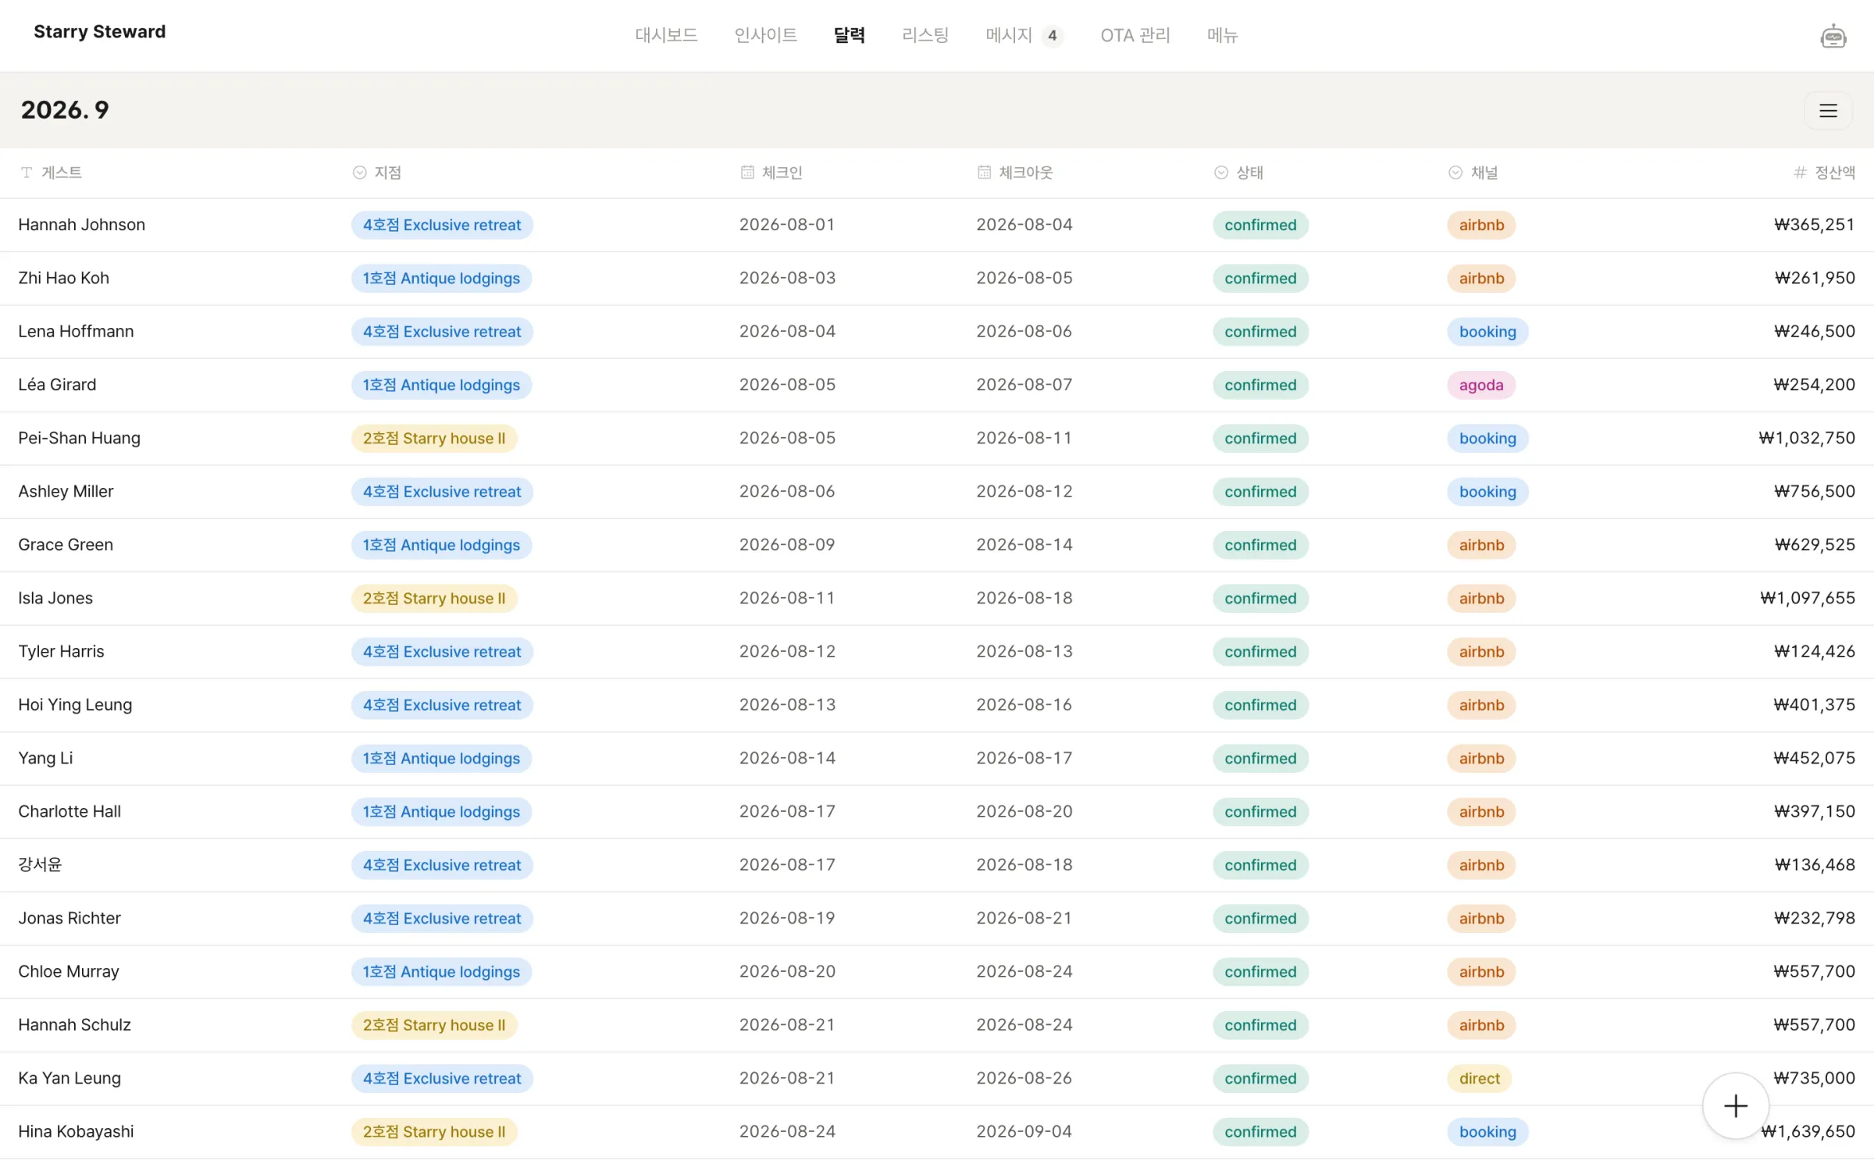Click Hina Kobayashi's checkout 2026-09-04
Image resolution: width=1874 pixels, height=1171 pixels.
[x=1024, y=1132]
